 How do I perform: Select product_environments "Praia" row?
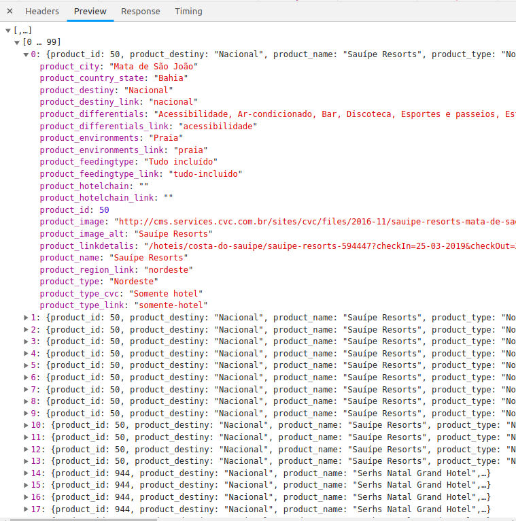[111, 138]
